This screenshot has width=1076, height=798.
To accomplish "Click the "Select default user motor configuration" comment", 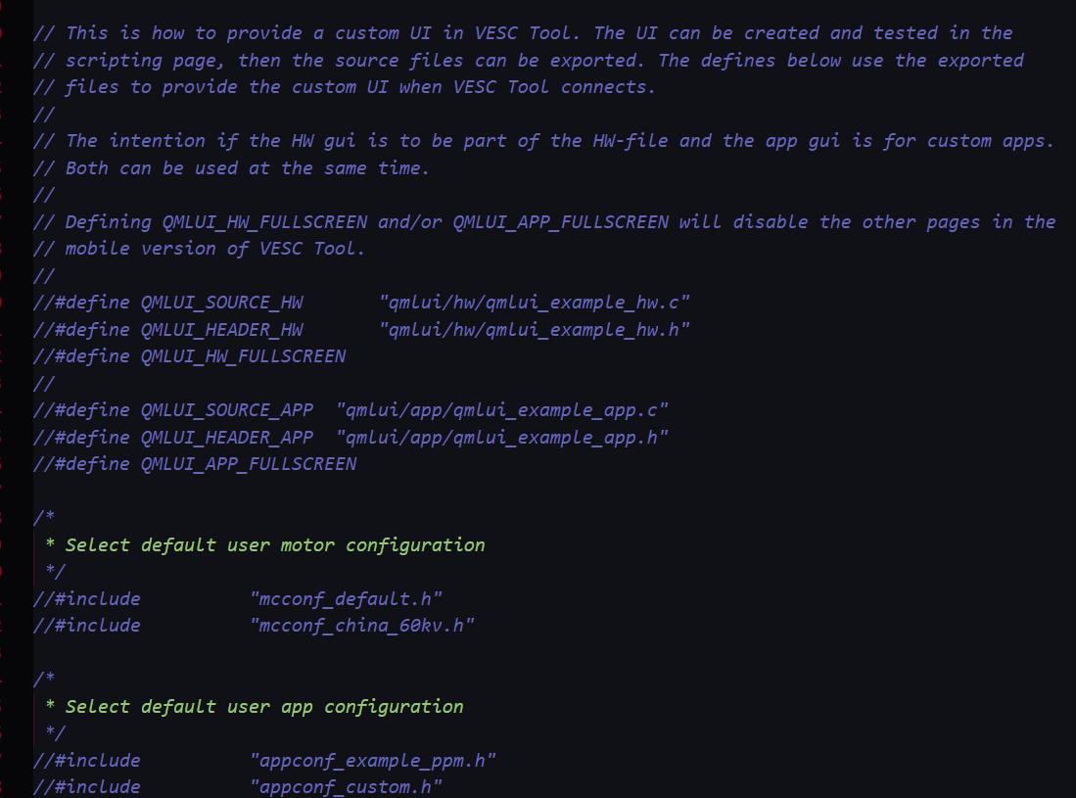I will point(274,544).
